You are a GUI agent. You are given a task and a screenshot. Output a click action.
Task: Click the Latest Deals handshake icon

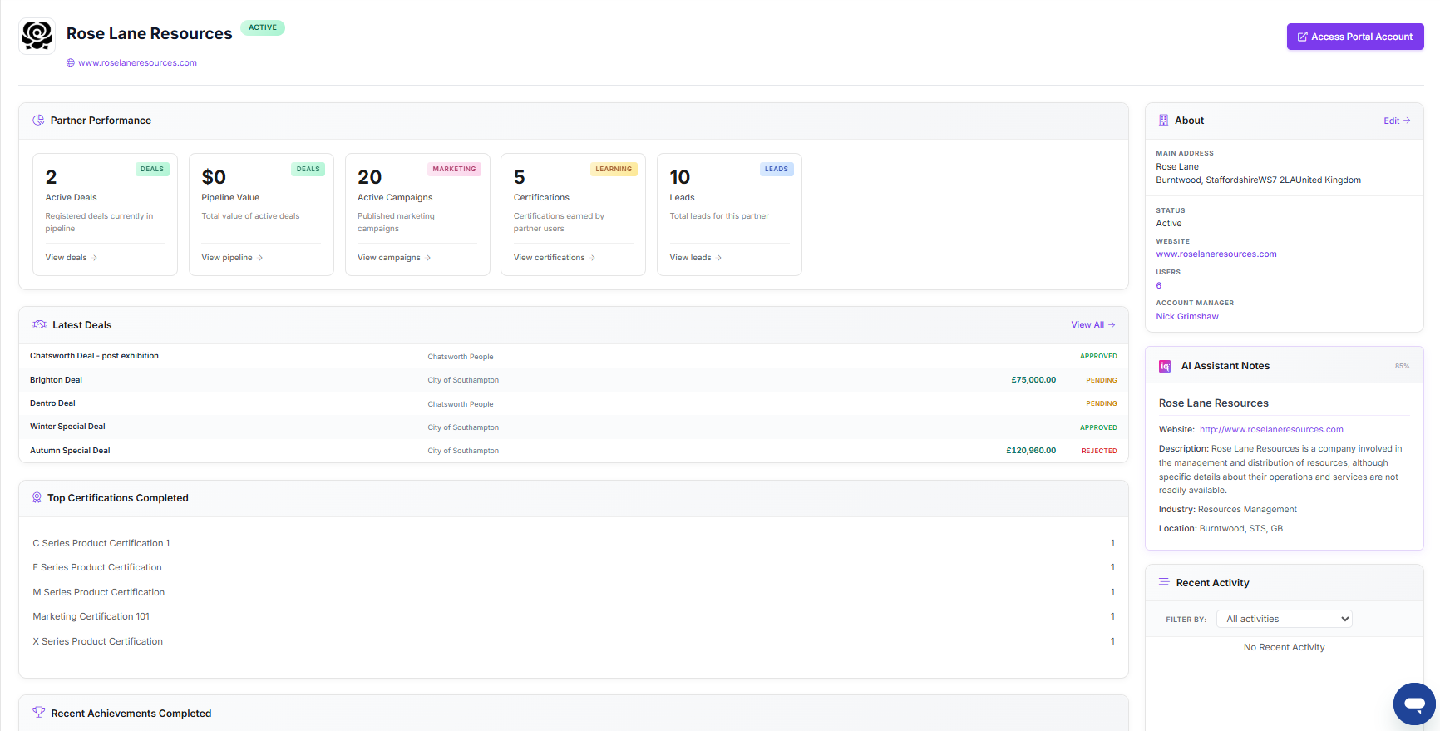coord(39,325)
